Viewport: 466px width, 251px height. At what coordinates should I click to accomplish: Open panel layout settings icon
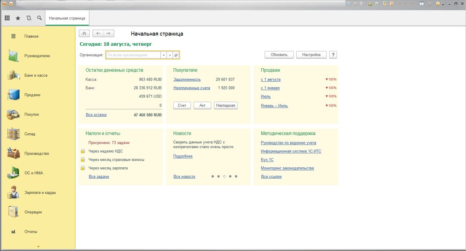[422, 4]
